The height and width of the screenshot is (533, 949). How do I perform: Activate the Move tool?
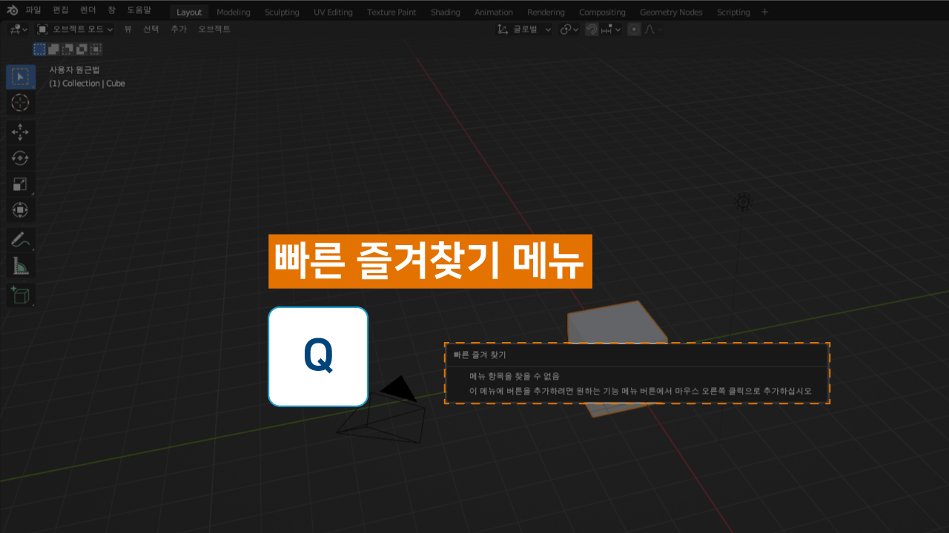(x=21, y=132)
